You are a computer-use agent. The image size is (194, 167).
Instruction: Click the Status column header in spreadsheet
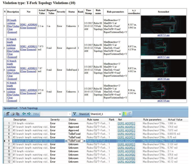(72, 120)
